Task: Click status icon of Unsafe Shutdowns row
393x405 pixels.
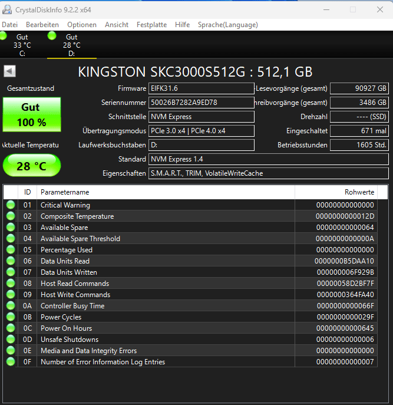Action: point(11,339)
